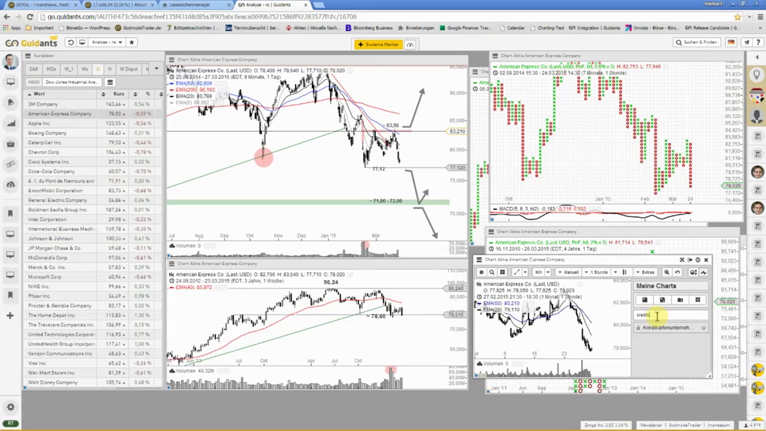The width and height of the screenshot is (766, 431).
Task: Open the Manuell dropdown in chart toolbar
Action: coord(568,272)
